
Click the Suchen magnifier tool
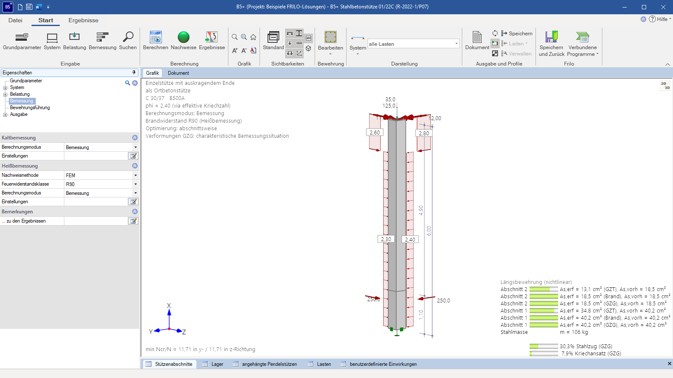pos(128,41)
